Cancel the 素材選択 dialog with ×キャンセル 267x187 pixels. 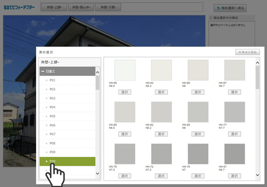(x=247, y=52)
